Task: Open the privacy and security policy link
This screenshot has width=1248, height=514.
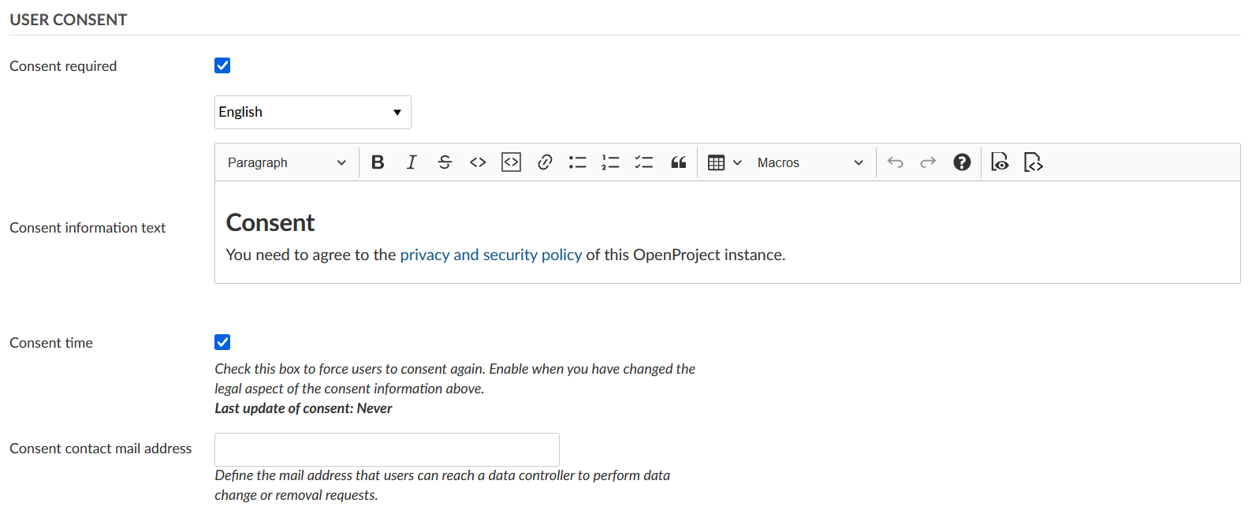Action: (x=490, y=255)
